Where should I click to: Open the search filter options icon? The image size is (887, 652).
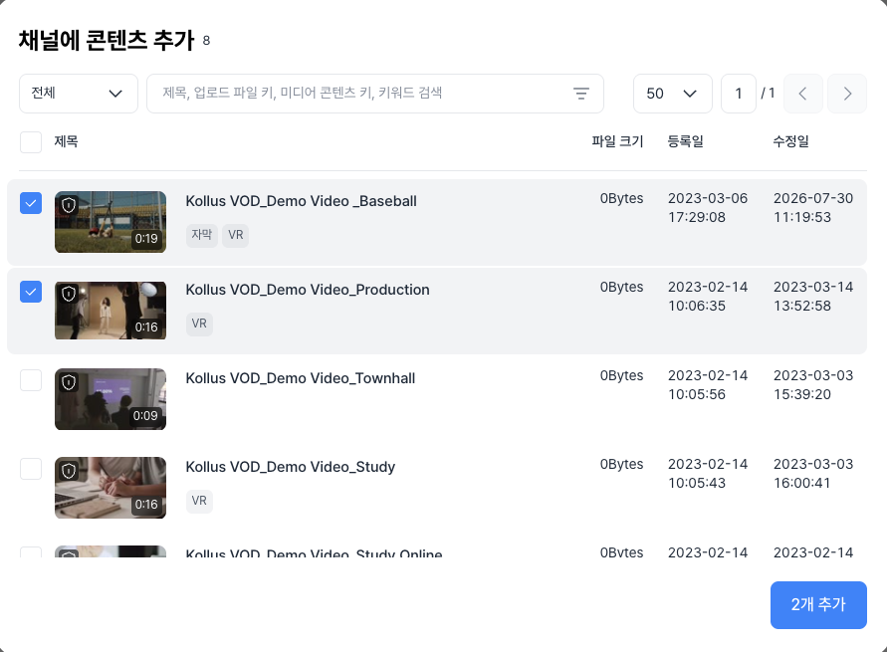581,94
